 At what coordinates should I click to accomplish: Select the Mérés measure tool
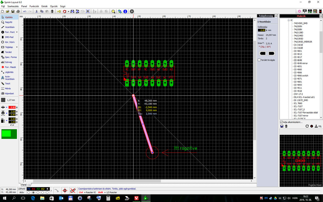click(x=10, y=88)
